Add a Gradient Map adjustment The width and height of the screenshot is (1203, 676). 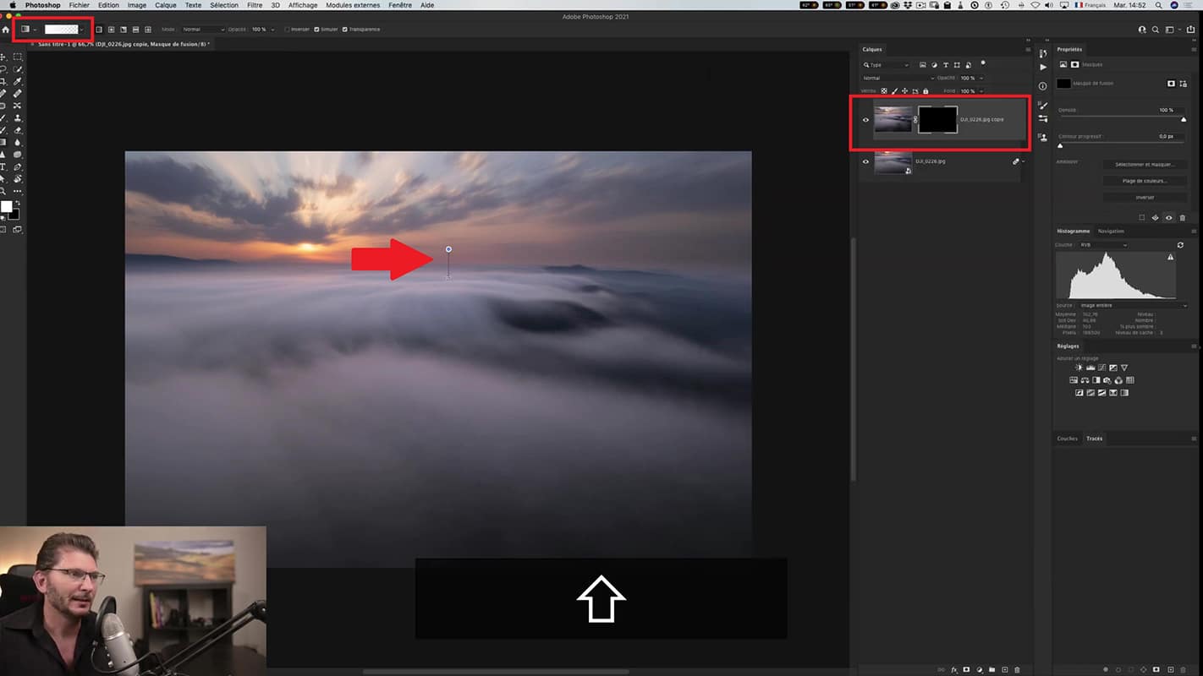(x=1124, y=393)
